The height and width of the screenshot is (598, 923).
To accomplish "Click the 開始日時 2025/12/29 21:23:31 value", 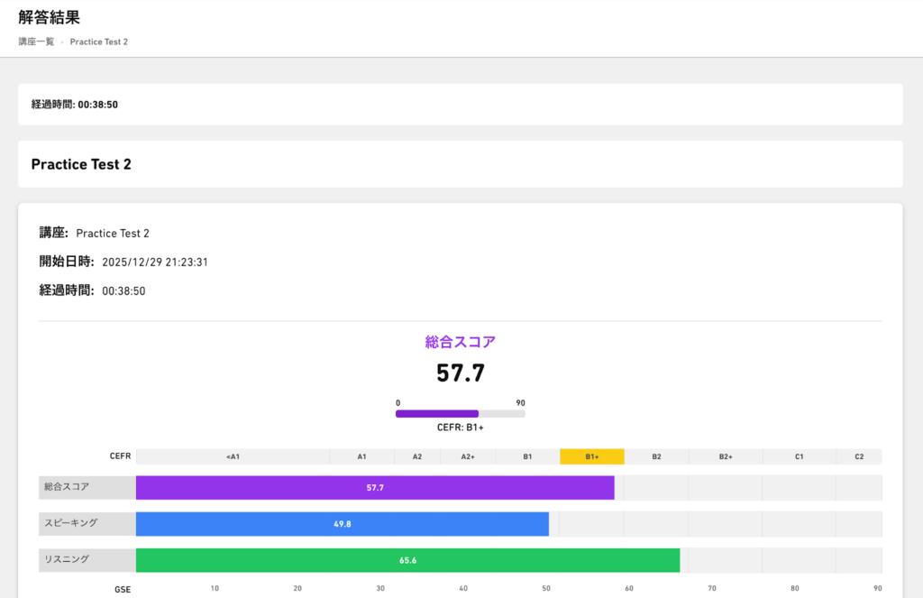I will tap(155, 262).
